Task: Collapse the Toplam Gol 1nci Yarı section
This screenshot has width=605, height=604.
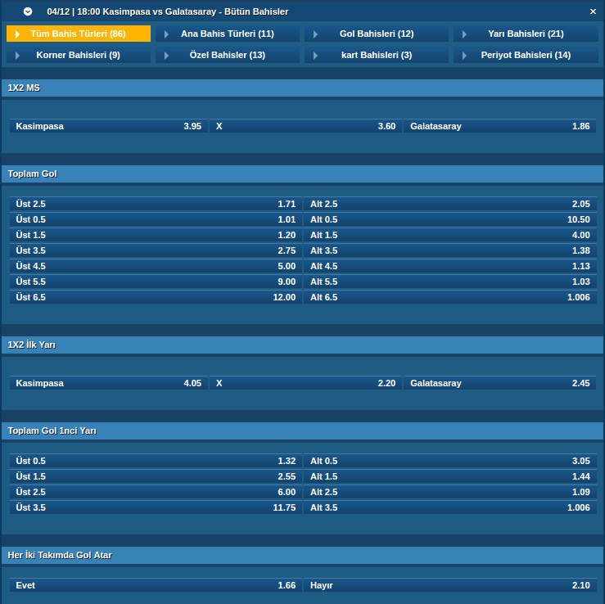Action: 303,430
